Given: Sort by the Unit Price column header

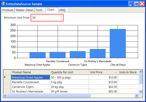Looking at the screenshot, I should [x=103, y=72].
